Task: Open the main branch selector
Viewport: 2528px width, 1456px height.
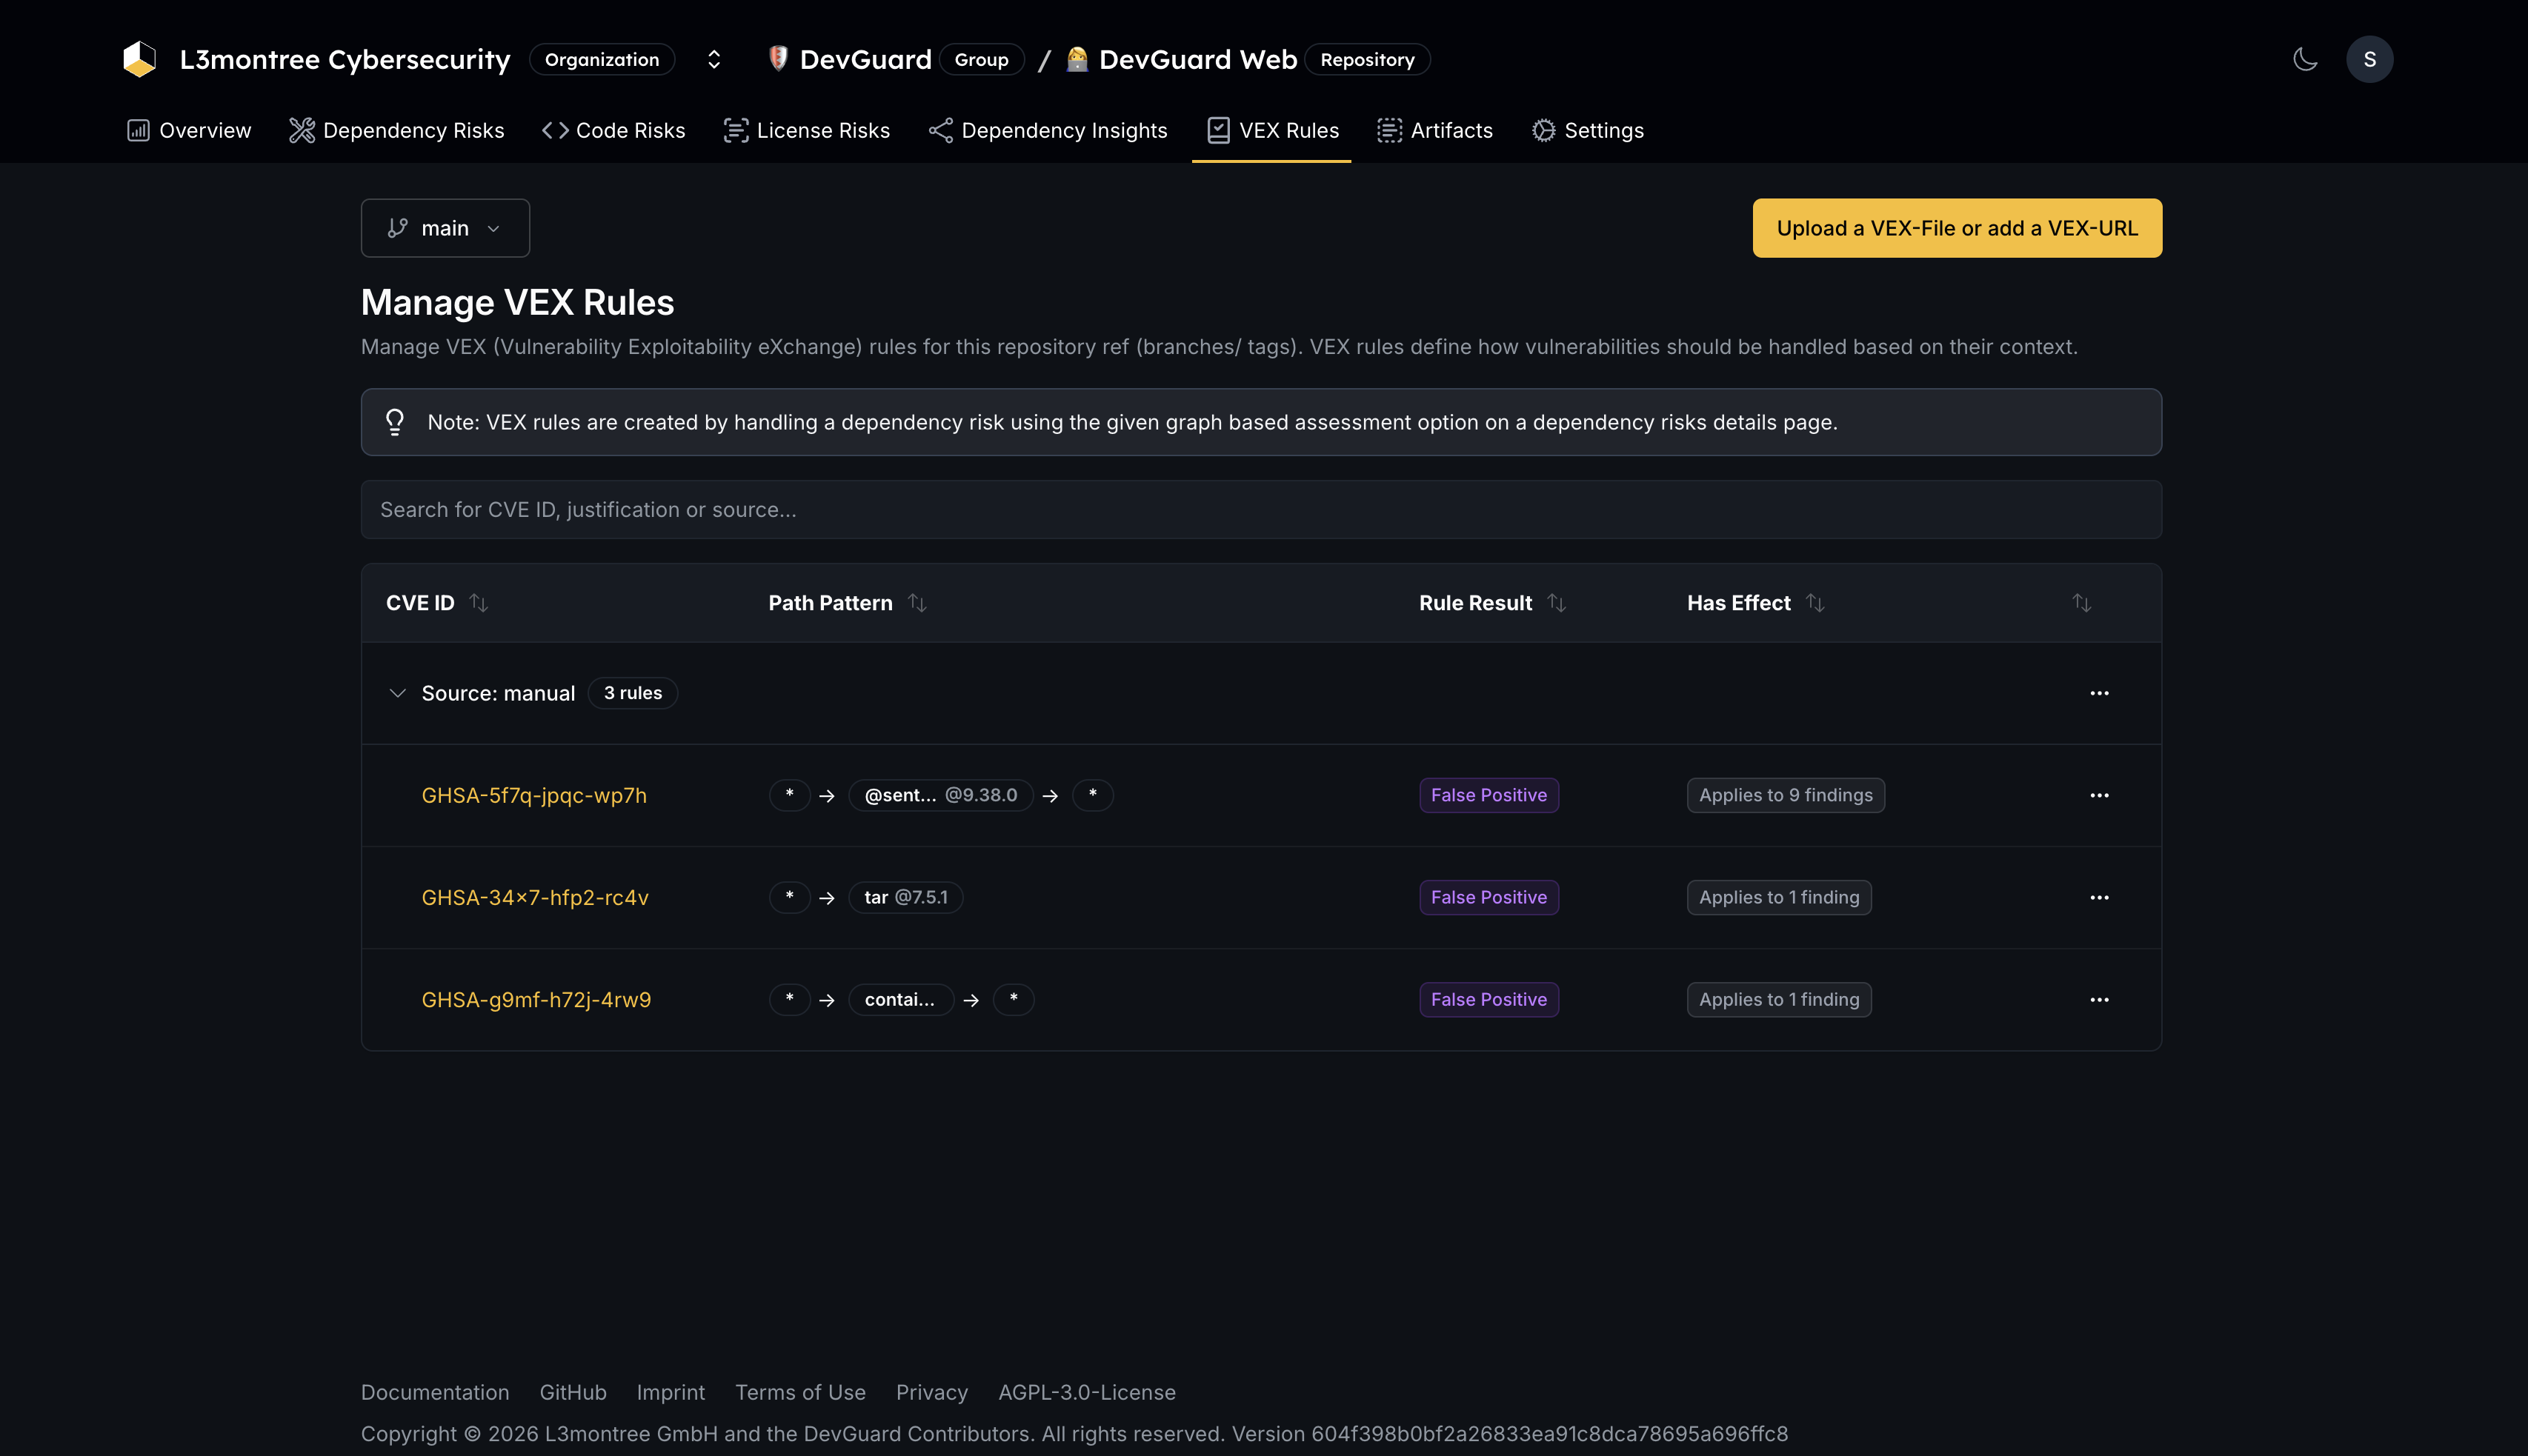Action: click(x=445, y=228)
